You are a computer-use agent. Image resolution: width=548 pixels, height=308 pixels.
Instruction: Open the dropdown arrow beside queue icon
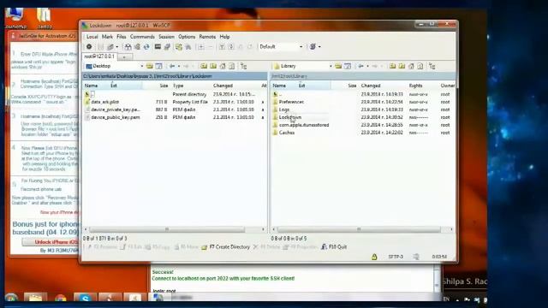(x=319, y=46)
